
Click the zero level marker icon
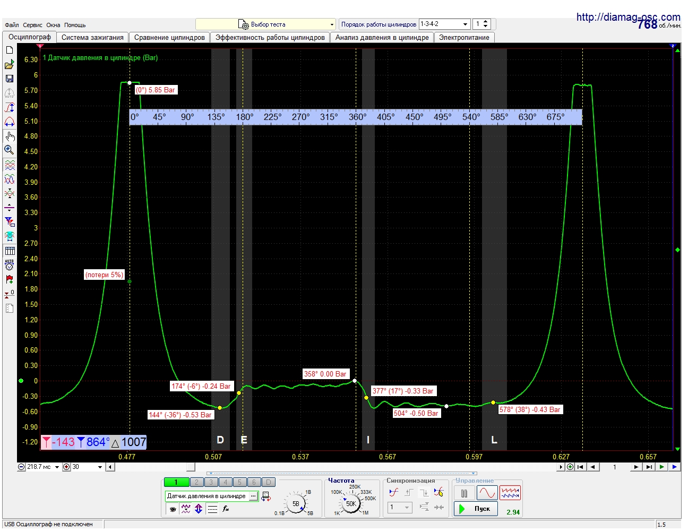point(9,294)
